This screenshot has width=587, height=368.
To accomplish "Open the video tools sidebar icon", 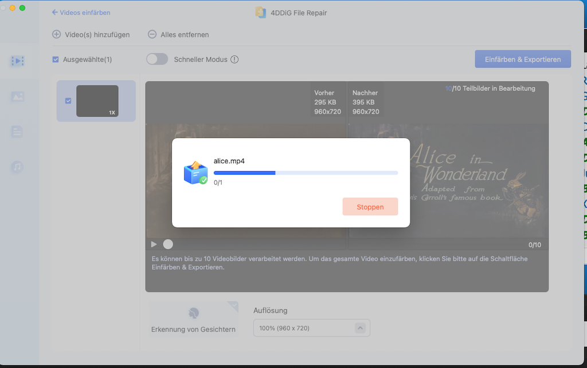I will coord(17,61).
